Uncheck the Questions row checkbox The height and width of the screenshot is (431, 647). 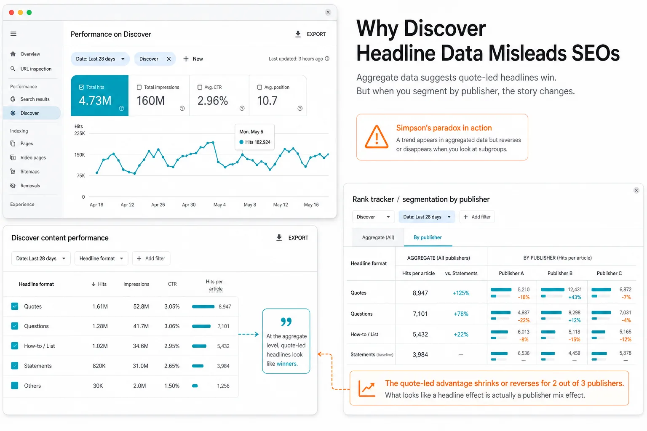pos(15,326)
